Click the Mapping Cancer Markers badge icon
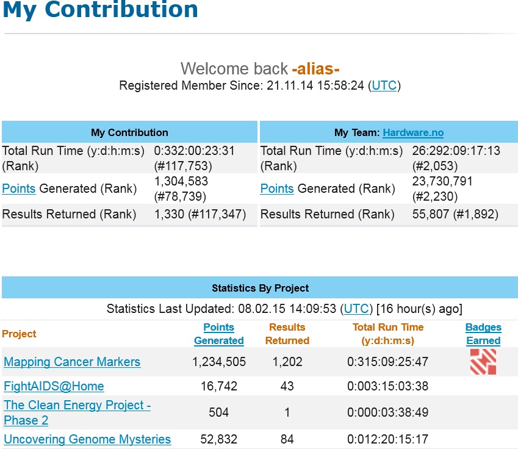This screenshot has height=449, width=518. click(x=483, y=362)
